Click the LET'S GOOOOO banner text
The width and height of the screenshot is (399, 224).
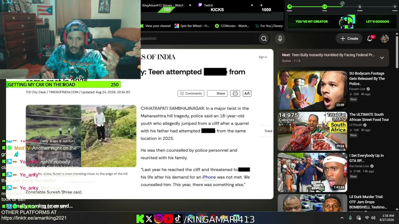(x=377, y=21)
